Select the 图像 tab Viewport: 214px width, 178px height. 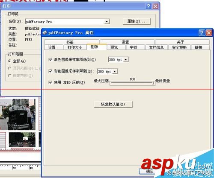coord(97,47)
